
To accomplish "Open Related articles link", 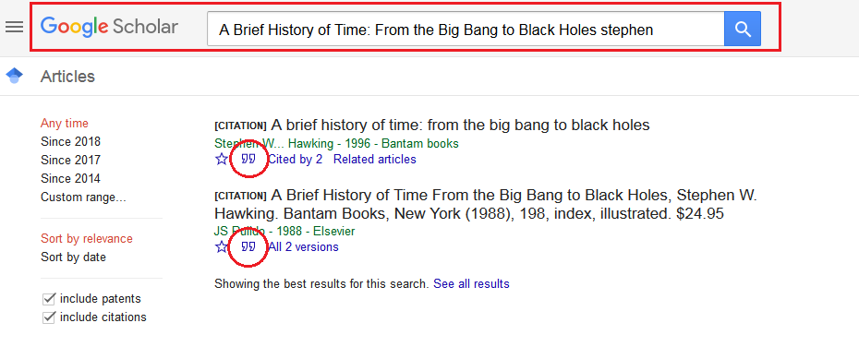I will tap(375, 160).
